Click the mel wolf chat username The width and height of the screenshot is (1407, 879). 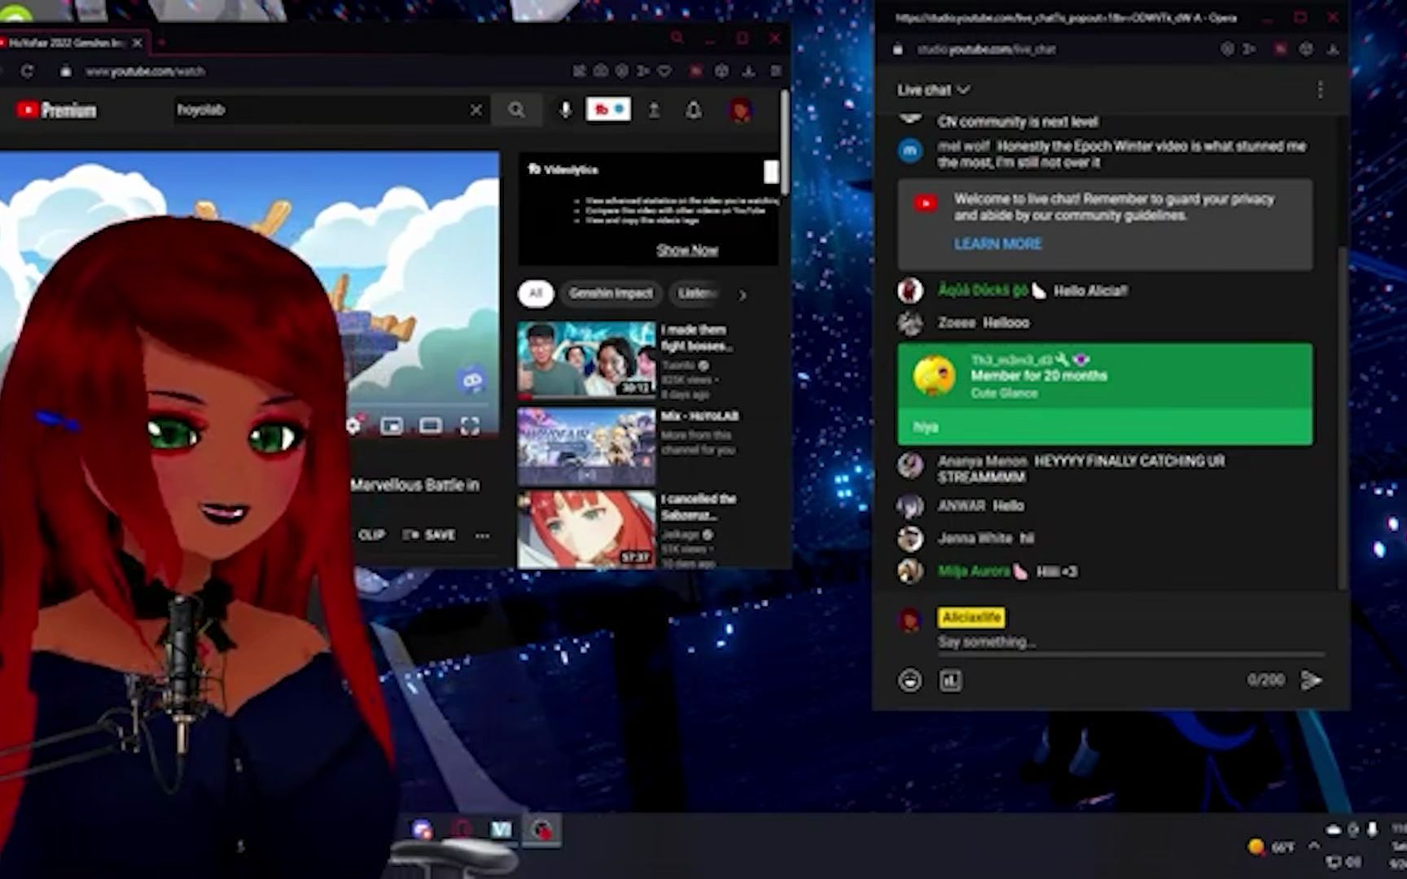[963, 146]
